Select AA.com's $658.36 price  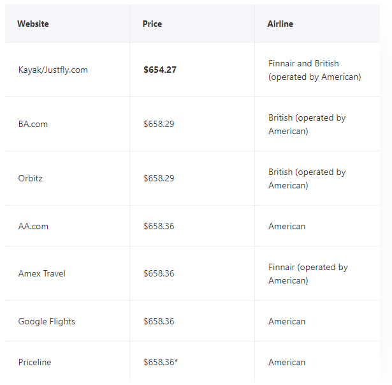tap(159, 226)
